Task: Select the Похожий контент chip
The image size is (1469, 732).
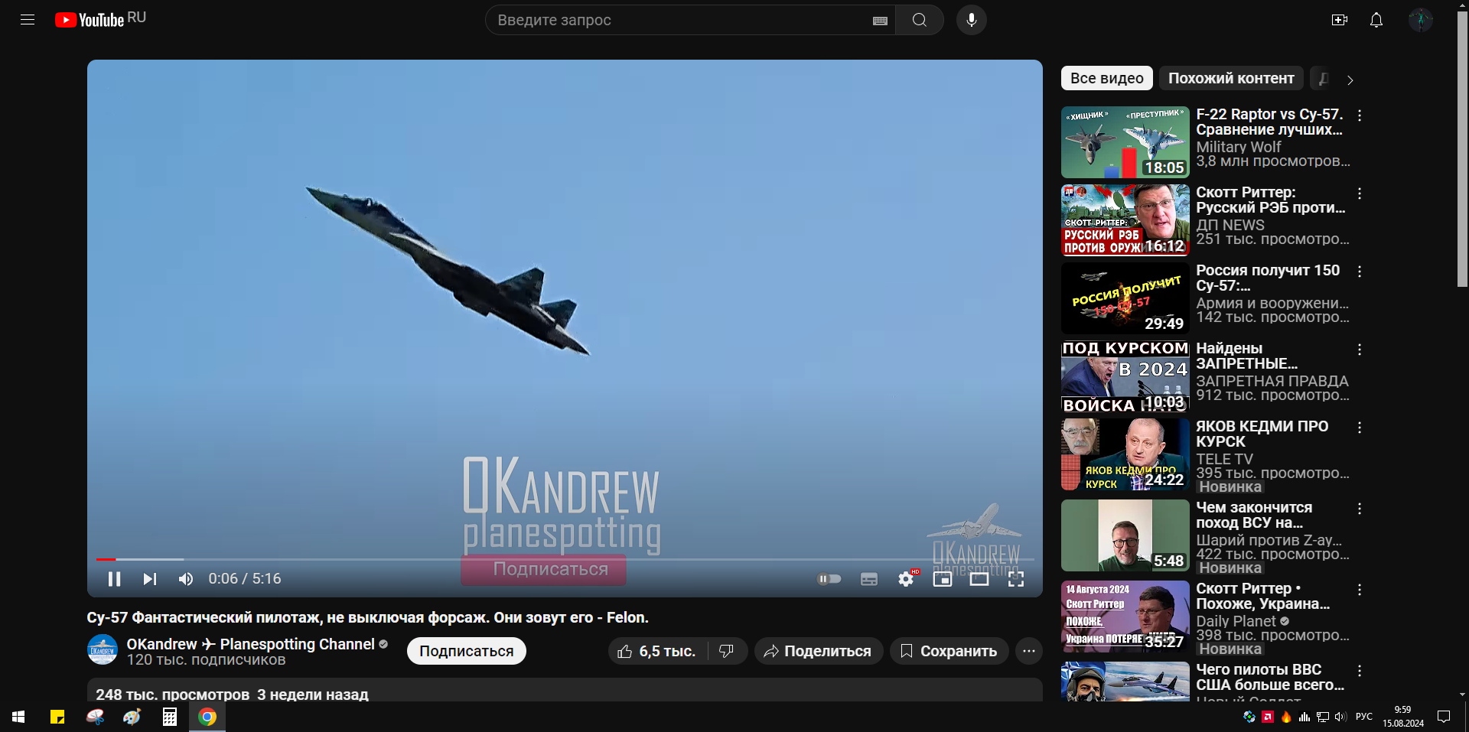Action: point(1232,78)
